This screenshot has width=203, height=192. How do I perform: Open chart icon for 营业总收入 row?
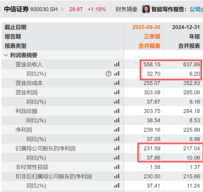(x=117, y=64)
